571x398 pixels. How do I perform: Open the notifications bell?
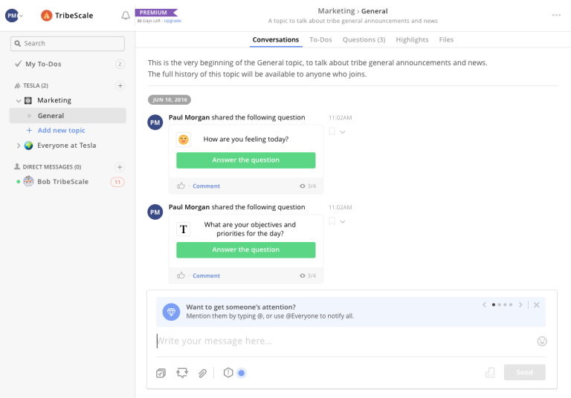click(126, 16)
